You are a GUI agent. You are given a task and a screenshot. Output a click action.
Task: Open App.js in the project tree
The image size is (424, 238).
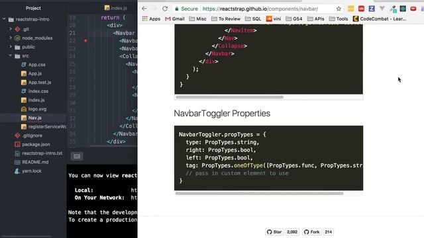tap(31, 73)
